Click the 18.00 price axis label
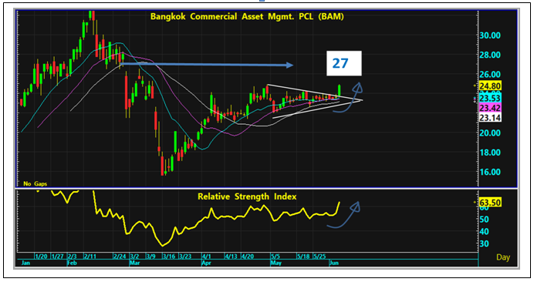The width and height of the screenshot is (534, 282). [x=490, y=153]
